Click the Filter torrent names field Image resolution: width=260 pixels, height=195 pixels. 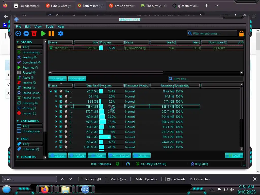[212, 34]
